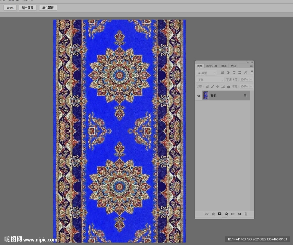Screen dimensions: 293x245
Task: Open the 类型 filter type dropdown
Action: pyautogui.click(x=207, y=73)
